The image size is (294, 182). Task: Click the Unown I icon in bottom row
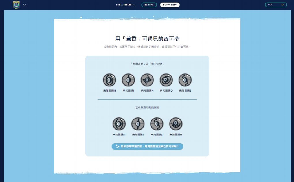point(138,124)
